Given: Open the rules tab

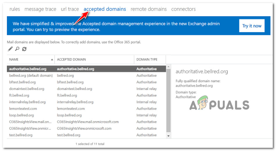Looking at the screenshot, I should [15, 9].
